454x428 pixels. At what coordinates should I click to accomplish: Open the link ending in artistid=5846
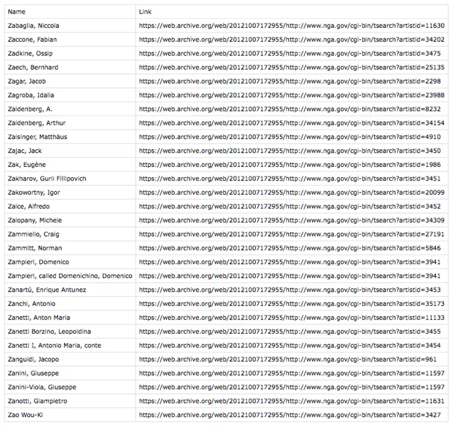click(x=290, y=248)
